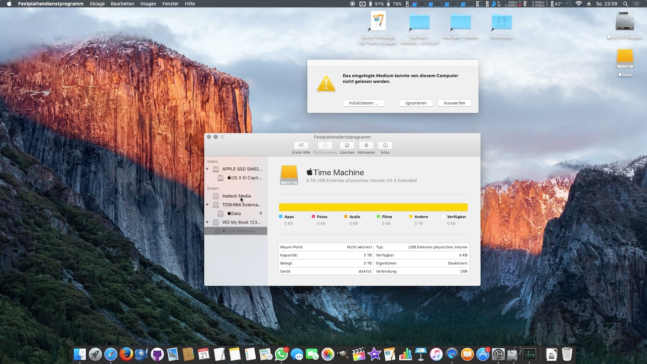Click the Auswerfen button

pos(454,103)
